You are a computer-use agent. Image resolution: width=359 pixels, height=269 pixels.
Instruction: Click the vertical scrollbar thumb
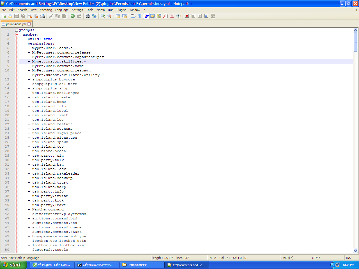click(x=356, y=42)
